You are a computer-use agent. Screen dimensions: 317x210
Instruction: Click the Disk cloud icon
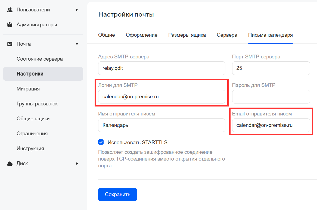click(x=10, y=164)
